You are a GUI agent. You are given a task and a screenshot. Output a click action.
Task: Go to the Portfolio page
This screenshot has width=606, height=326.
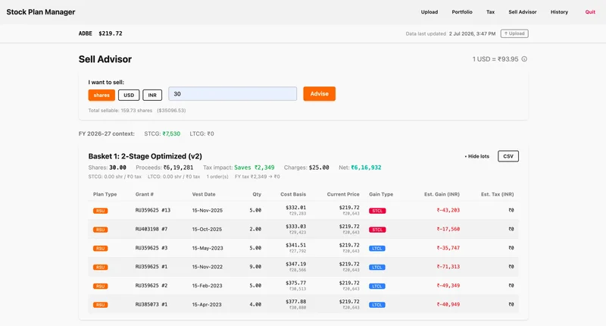(x=462, y=12)
